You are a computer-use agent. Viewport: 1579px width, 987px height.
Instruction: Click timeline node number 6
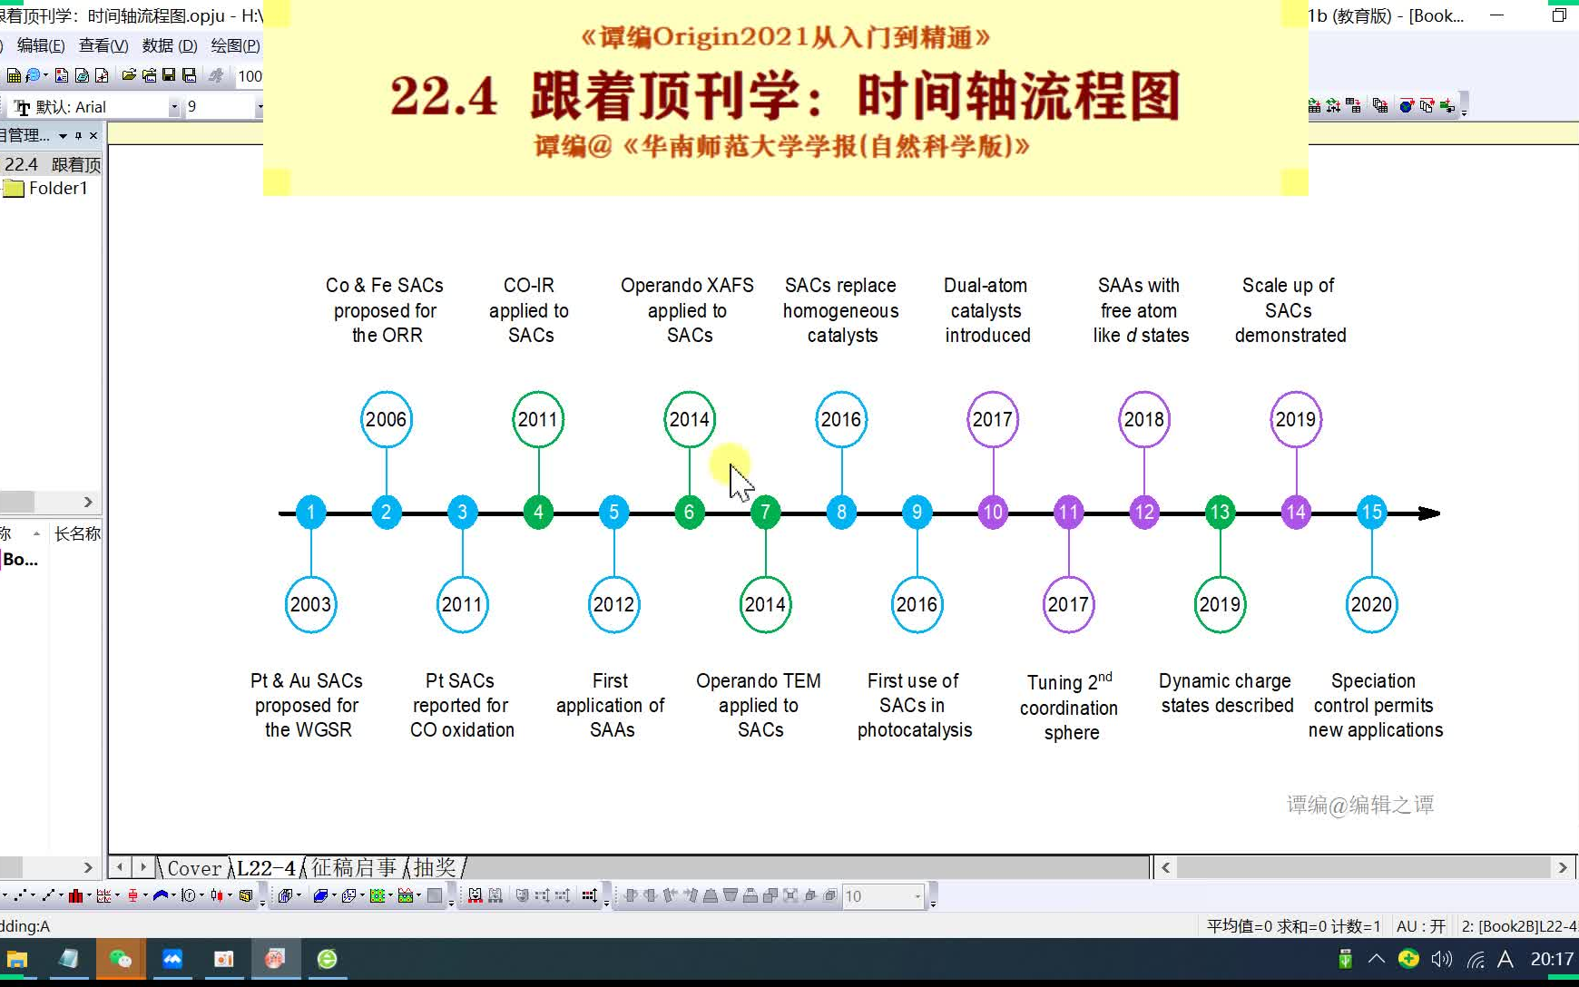click(x=690, y=513)
